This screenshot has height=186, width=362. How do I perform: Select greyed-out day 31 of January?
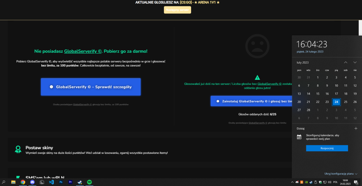[308, 77]
